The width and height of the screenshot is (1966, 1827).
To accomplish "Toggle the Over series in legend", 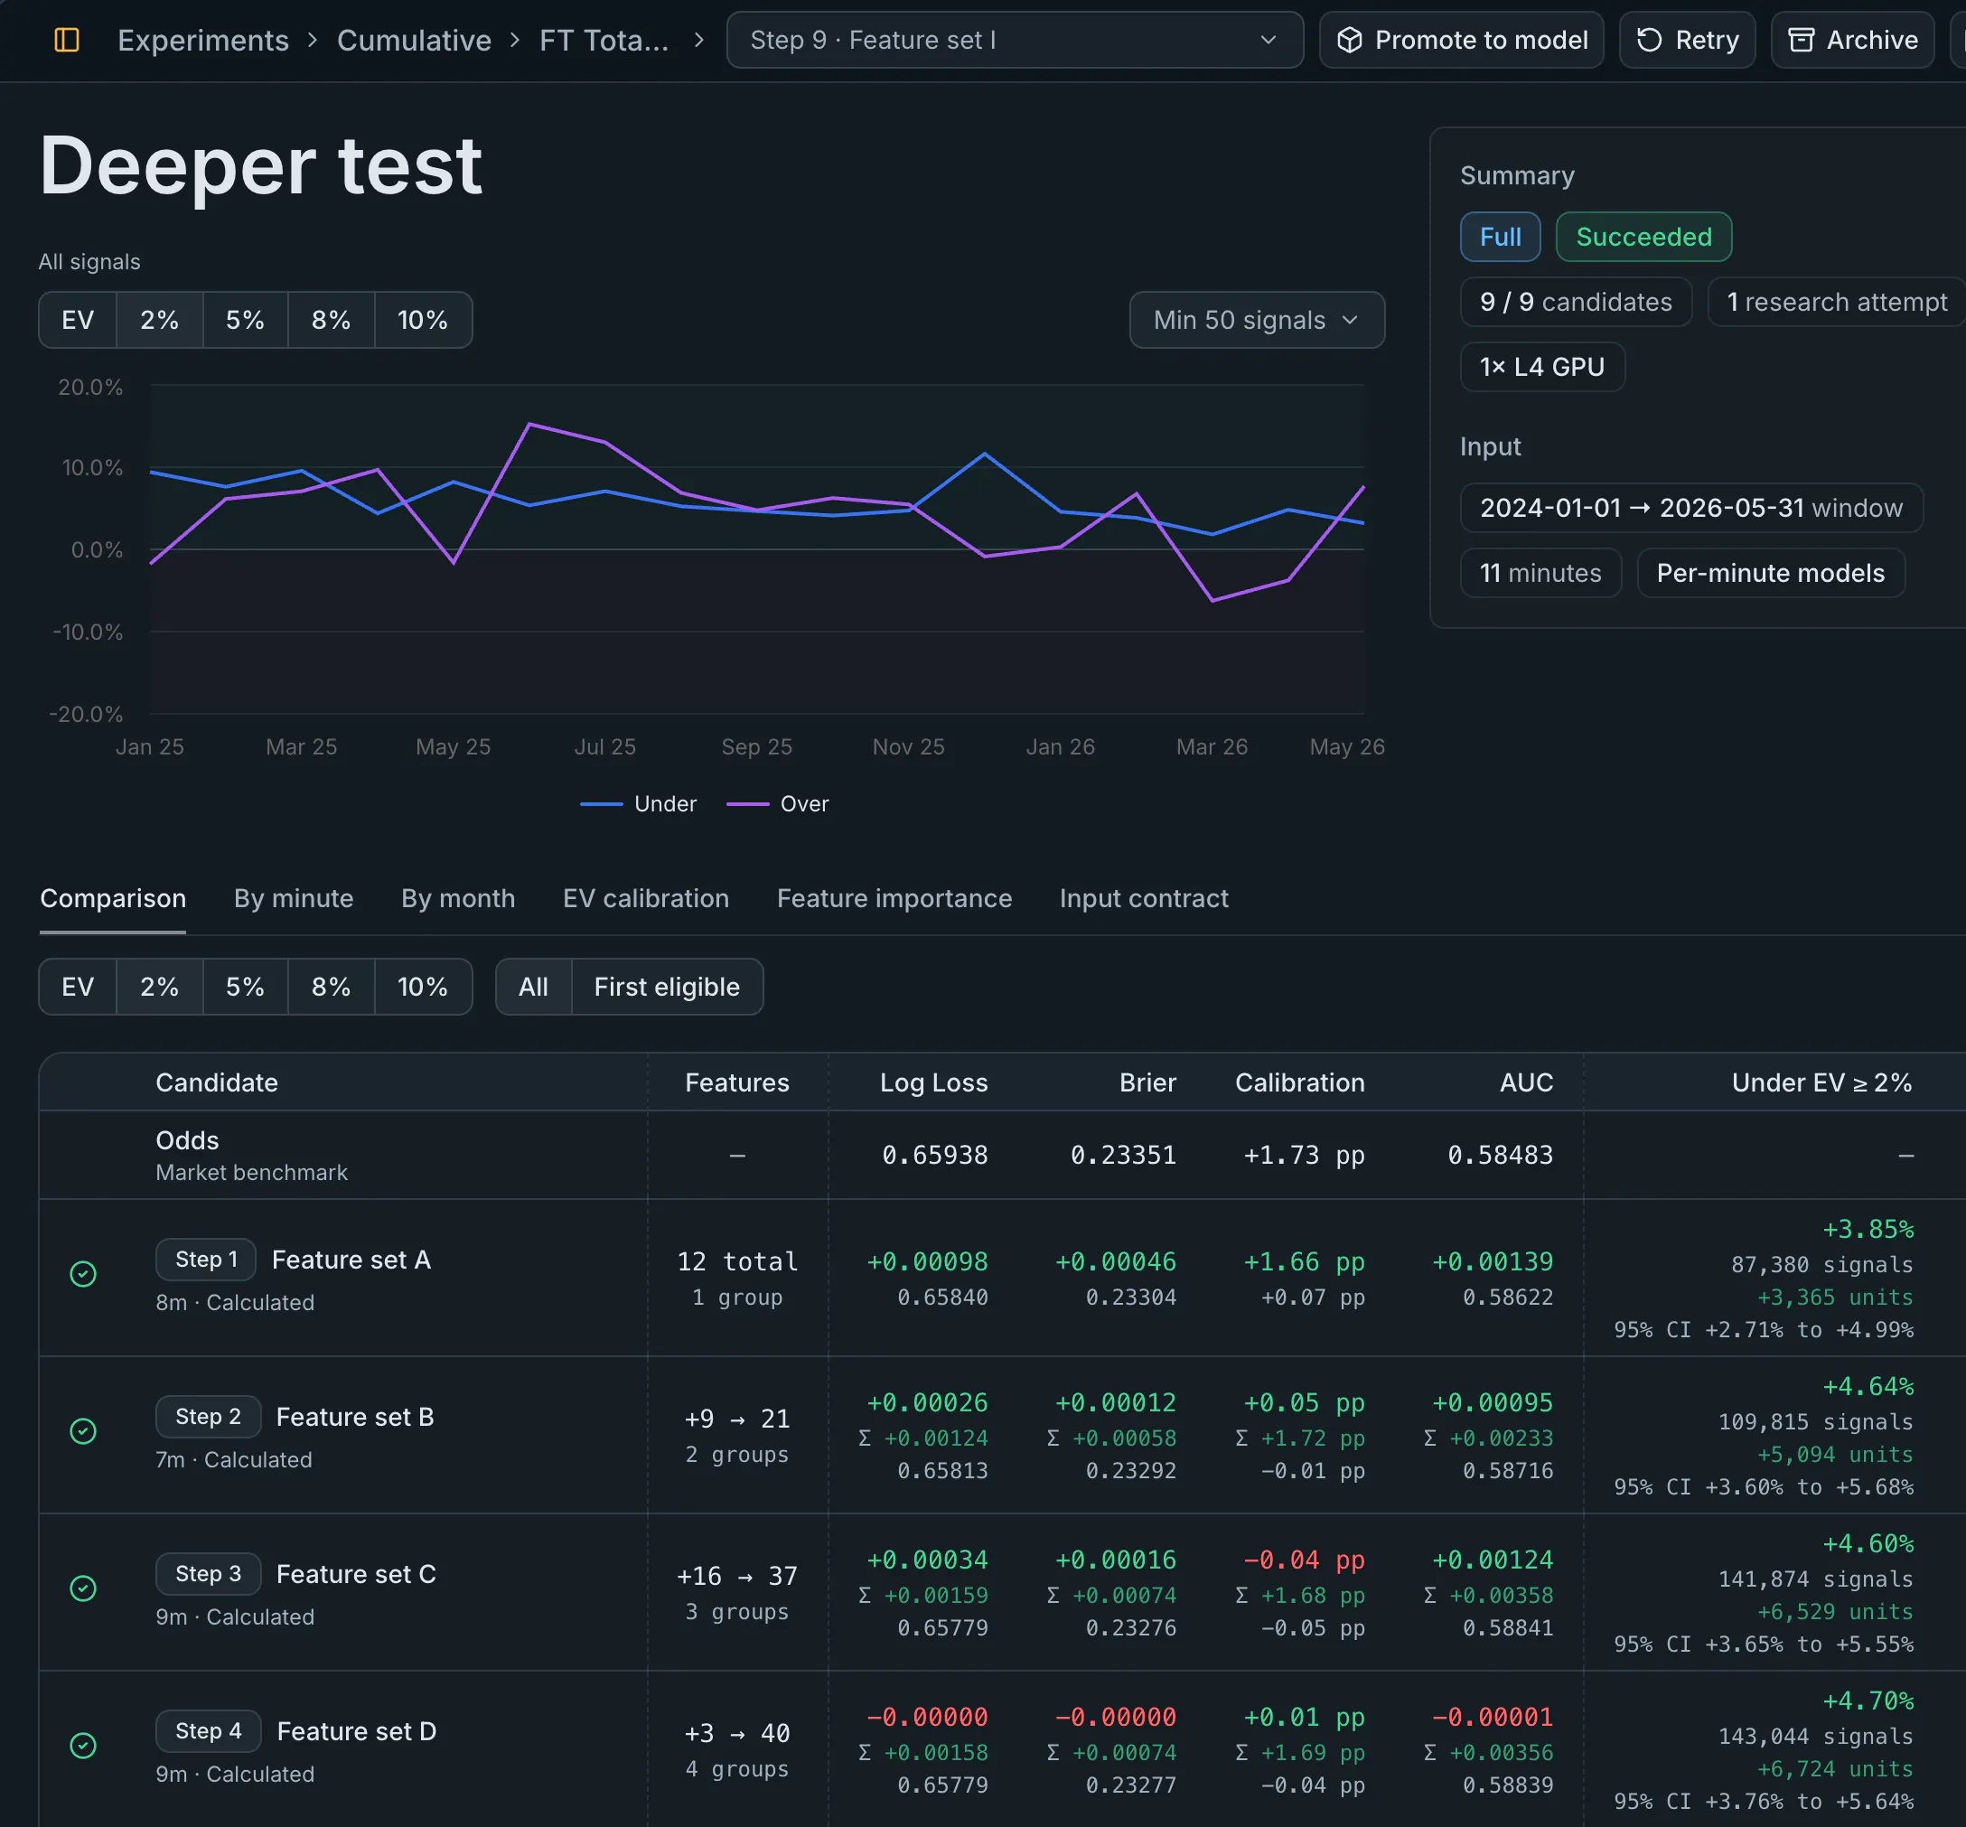I will click(x=778, y=804).
